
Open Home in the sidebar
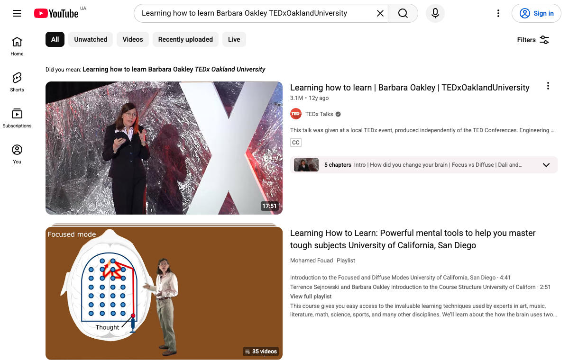[x=17, y=46]
